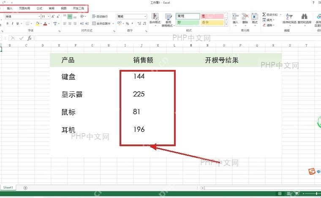Click the Increase Indent icon
321x198 pixels.
pos(87,24)
